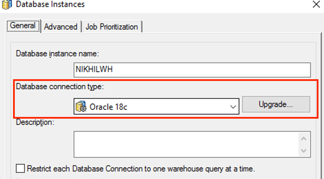
Task: Open the Advanced tab
Action: pos(61,27)
